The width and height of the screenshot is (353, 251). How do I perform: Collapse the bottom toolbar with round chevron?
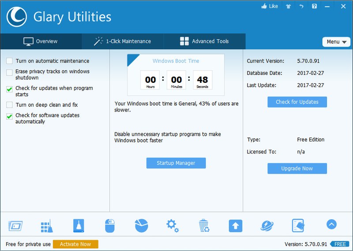331,224
